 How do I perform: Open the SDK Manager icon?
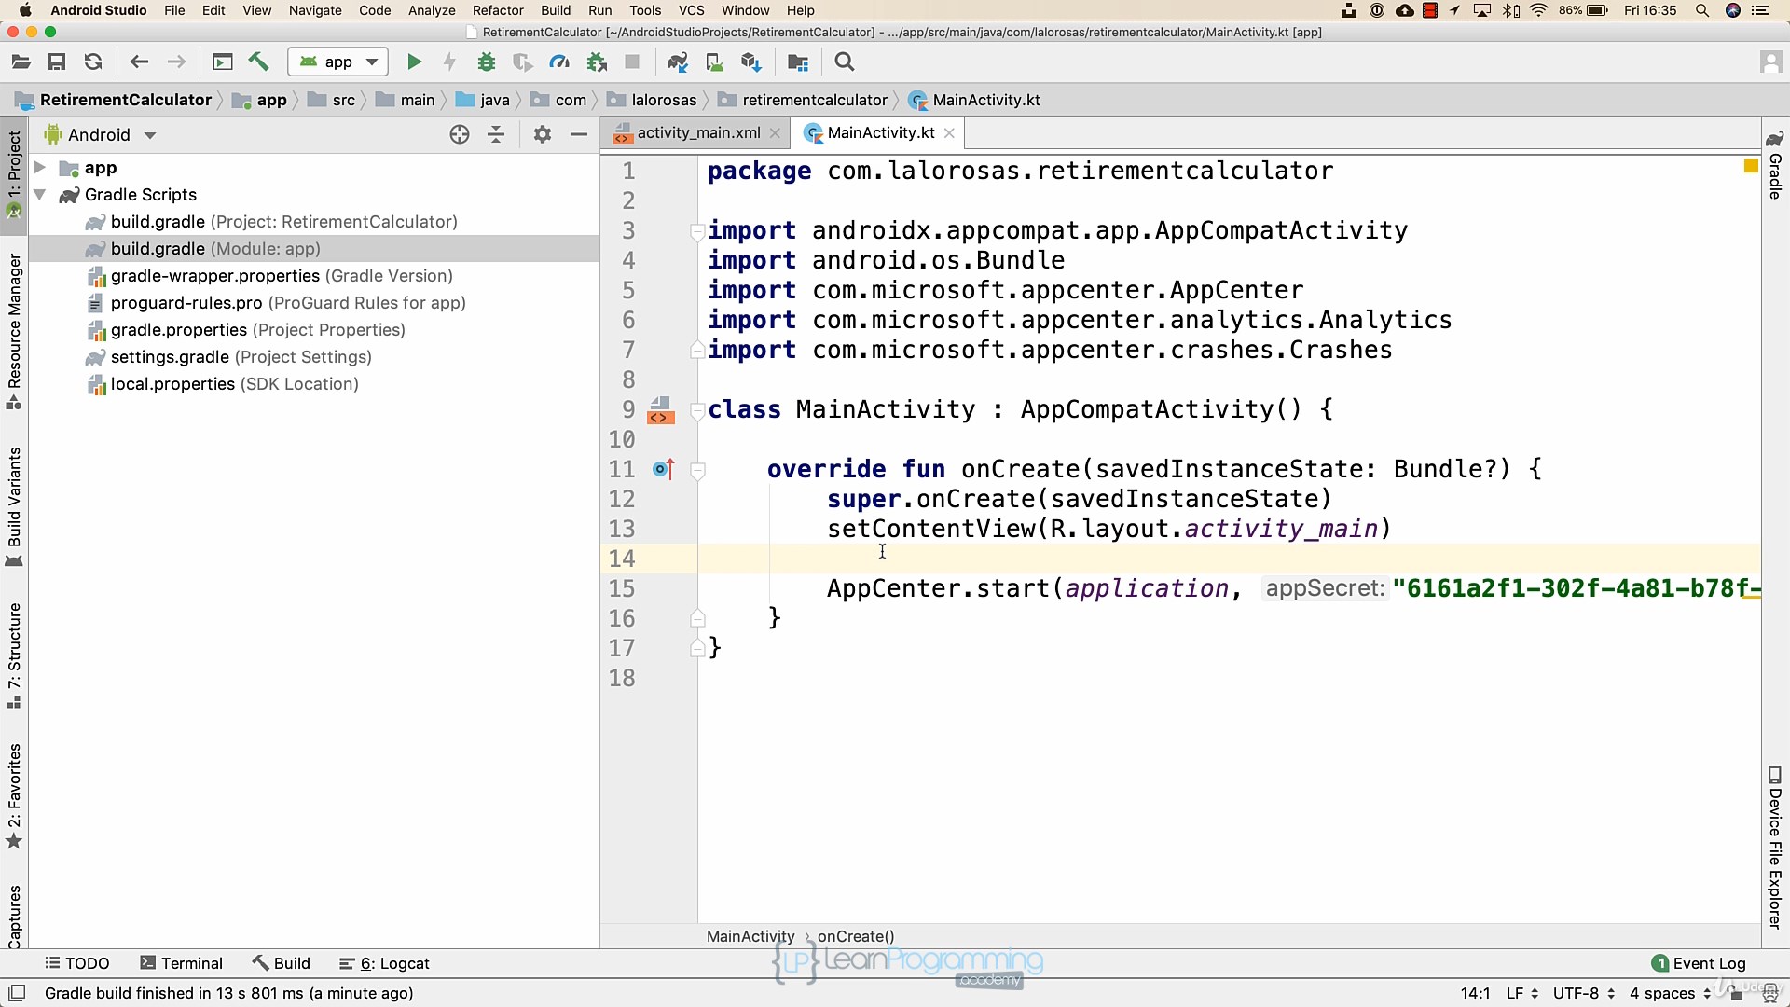(751, 62)
